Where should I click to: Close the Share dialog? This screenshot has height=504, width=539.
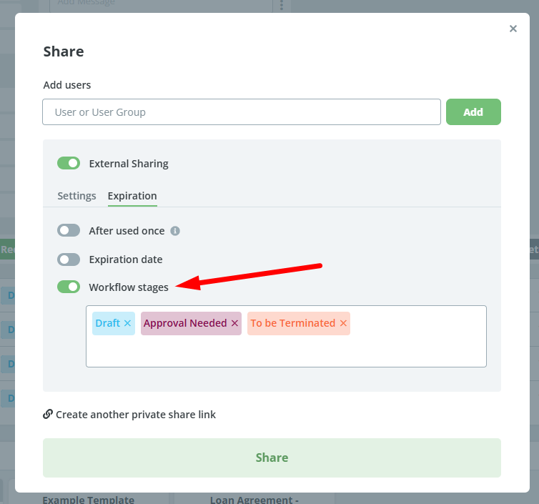(x=513, y=29)
